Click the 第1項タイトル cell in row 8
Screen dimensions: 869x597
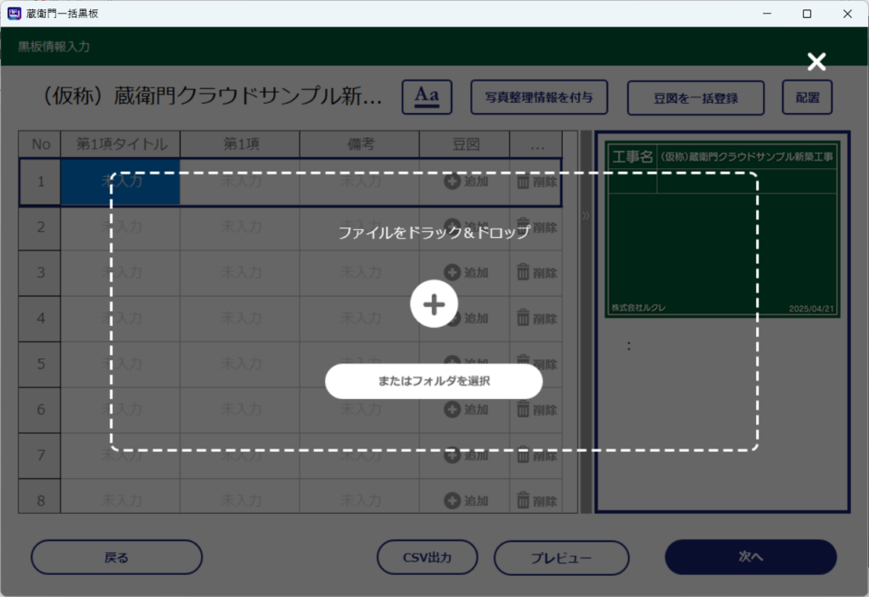click(121, 497)
